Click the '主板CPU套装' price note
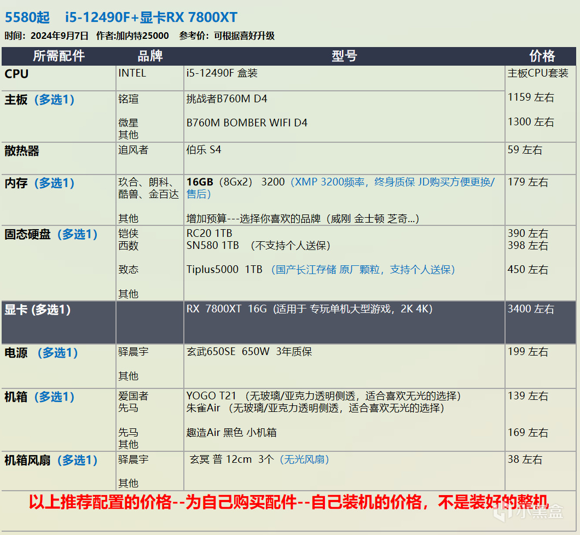The height and width of the screenshot is (535, 580). (x=538, y=73)
